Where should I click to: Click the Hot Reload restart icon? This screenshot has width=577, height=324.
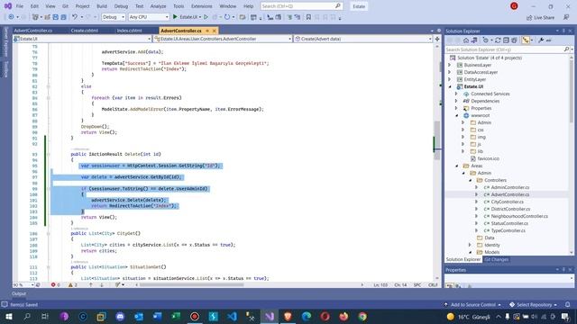pyautogui.click(x=227, y=17)
